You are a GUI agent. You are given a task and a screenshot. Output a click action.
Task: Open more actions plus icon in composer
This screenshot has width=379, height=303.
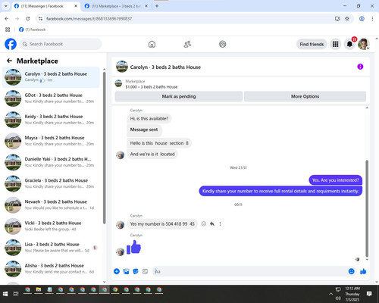[117, 271]
